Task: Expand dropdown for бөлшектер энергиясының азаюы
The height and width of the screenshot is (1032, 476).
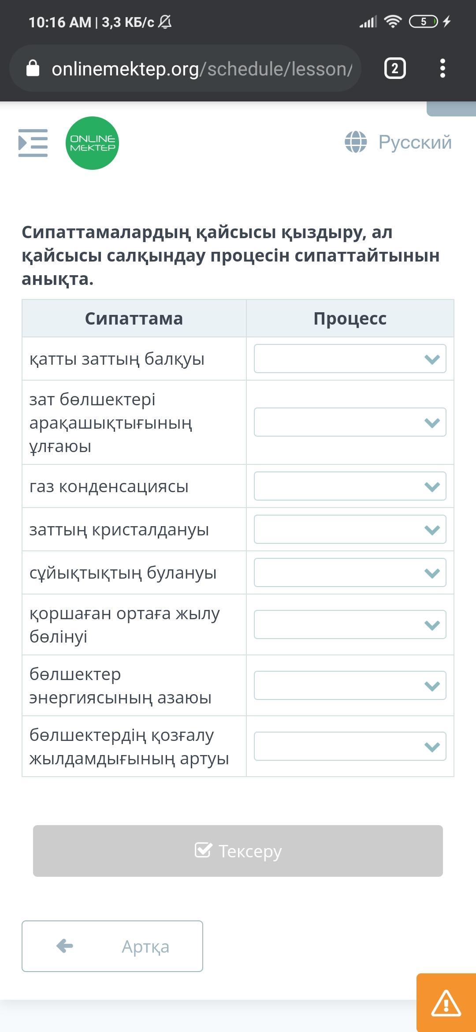Action: 350,685
